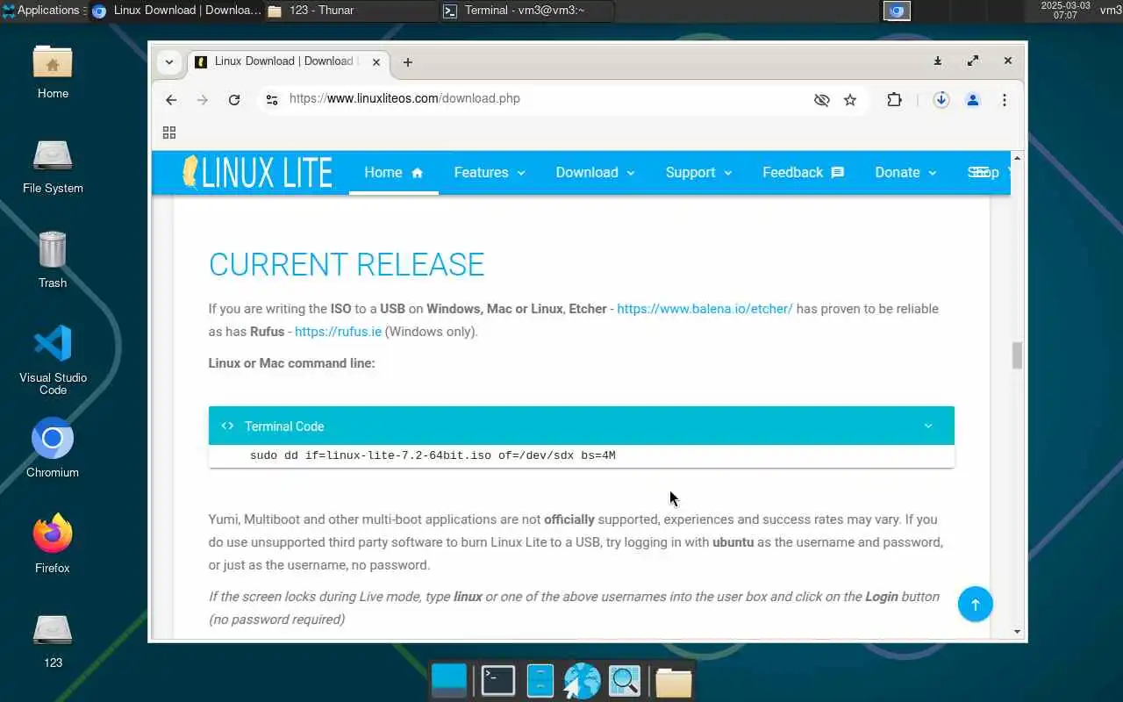Expand the Support dropdown menu
The height and width of the screenshot is (702, 1123).
698,172
